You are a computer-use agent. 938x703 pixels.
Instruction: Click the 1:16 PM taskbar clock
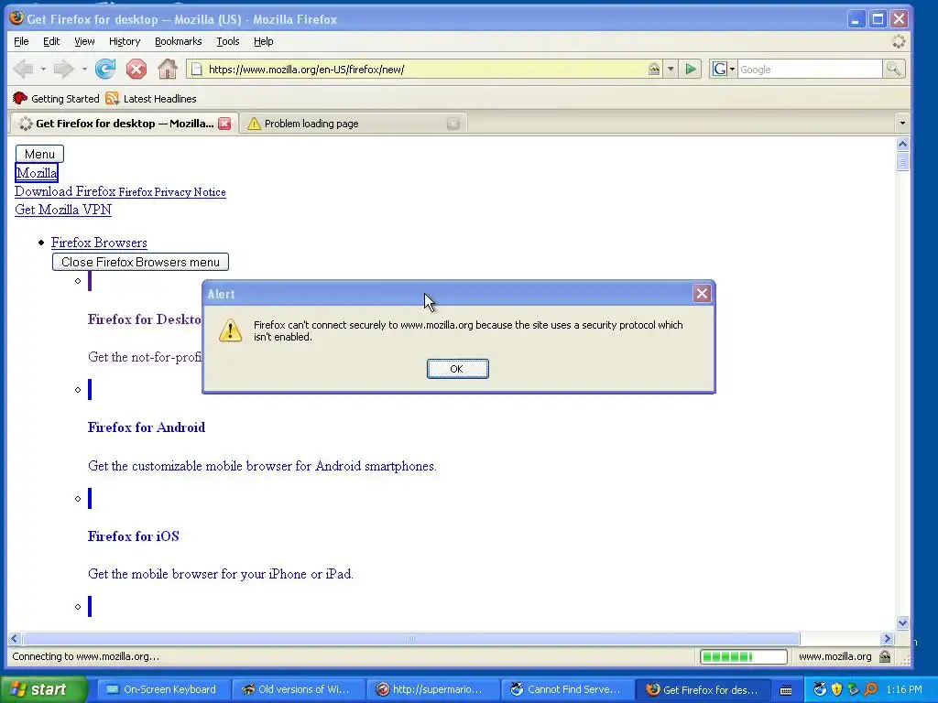pyautogui.click(x=904, y=690)
